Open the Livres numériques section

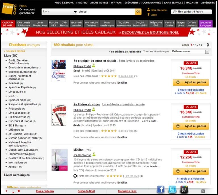(x=17, y=175)
